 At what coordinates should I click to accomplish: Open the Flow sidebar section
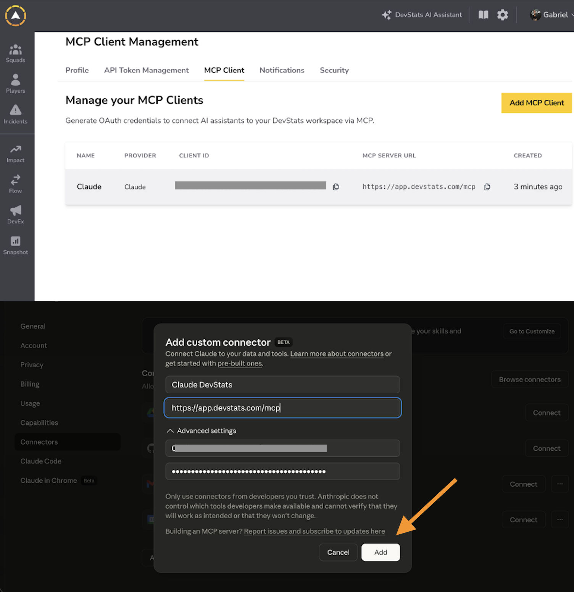[x=16, y=184]
